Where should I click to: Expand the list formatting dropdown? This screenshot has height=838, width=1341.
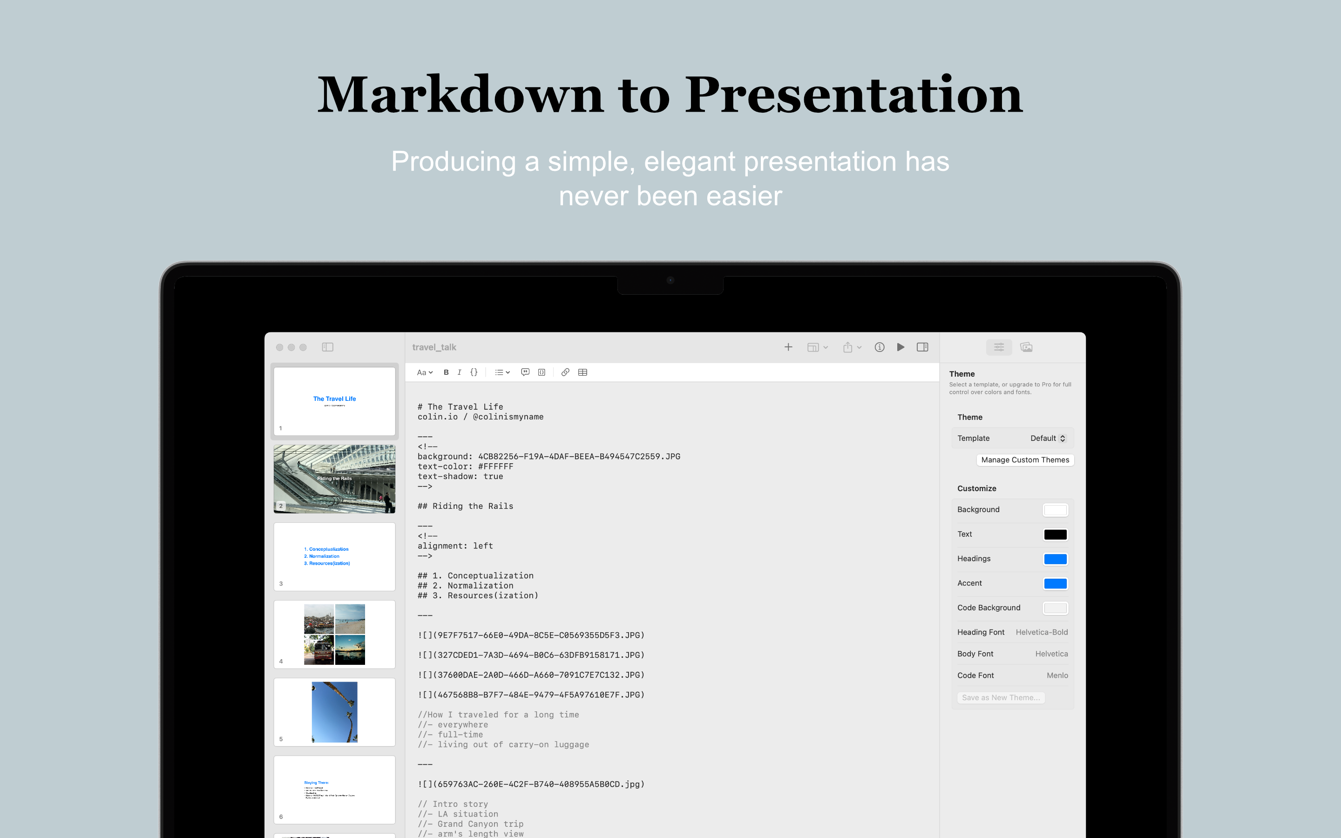(x=501, y=372)
